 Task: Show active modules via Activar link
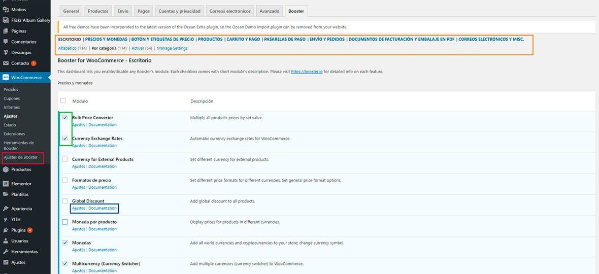pos(138,49)
